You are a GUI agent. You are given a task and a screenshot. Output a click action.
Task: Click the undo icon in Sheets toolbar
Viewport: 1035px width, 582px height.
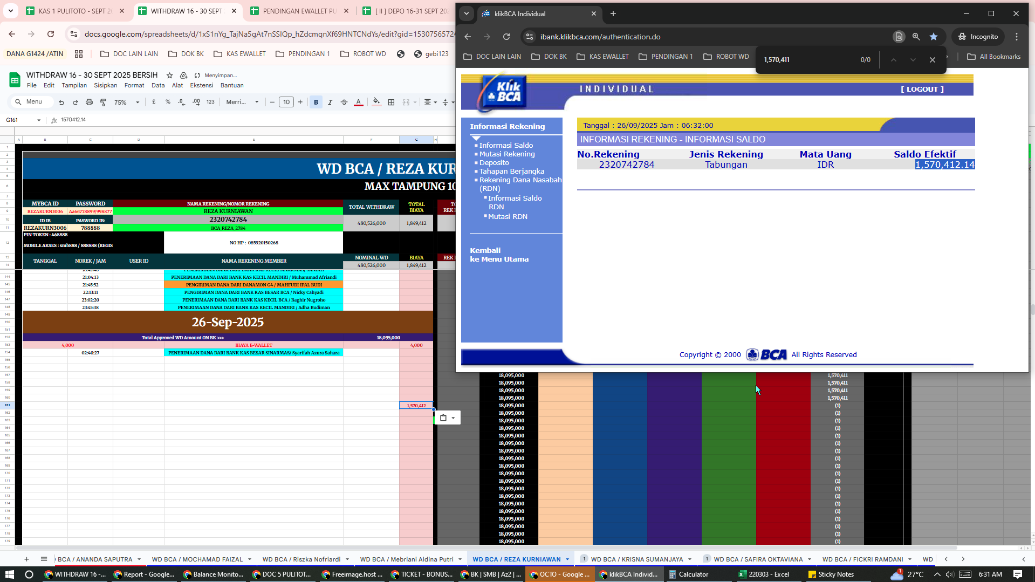pyautogui.click(x=61, y=102)
